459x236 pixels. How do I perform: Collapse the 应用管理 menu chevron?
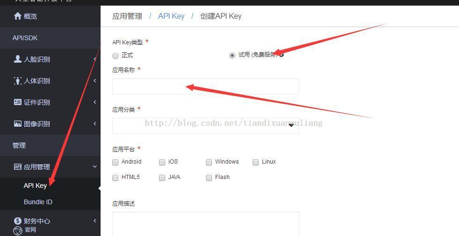click(x=95, y=167)
